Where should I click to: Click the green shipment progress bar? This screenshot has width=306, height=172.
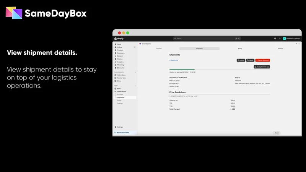pyautogui.click(x=182, y=70)
